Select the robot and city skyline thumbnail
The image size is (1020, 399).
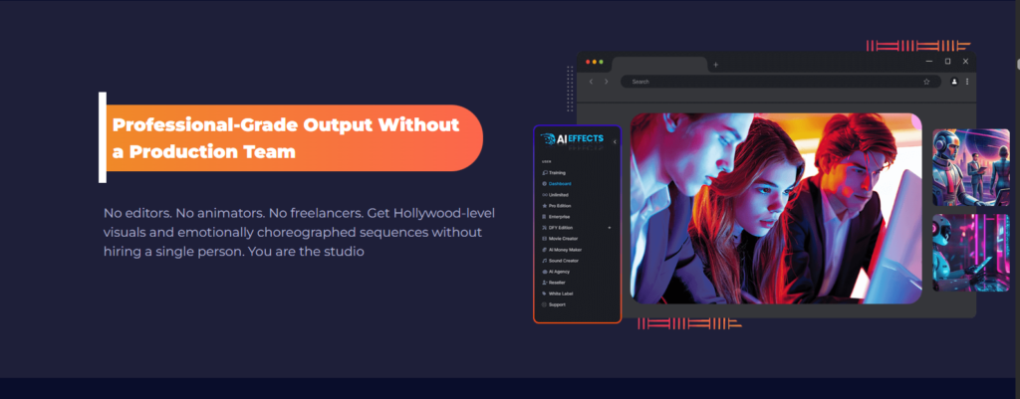pos(970,167)
